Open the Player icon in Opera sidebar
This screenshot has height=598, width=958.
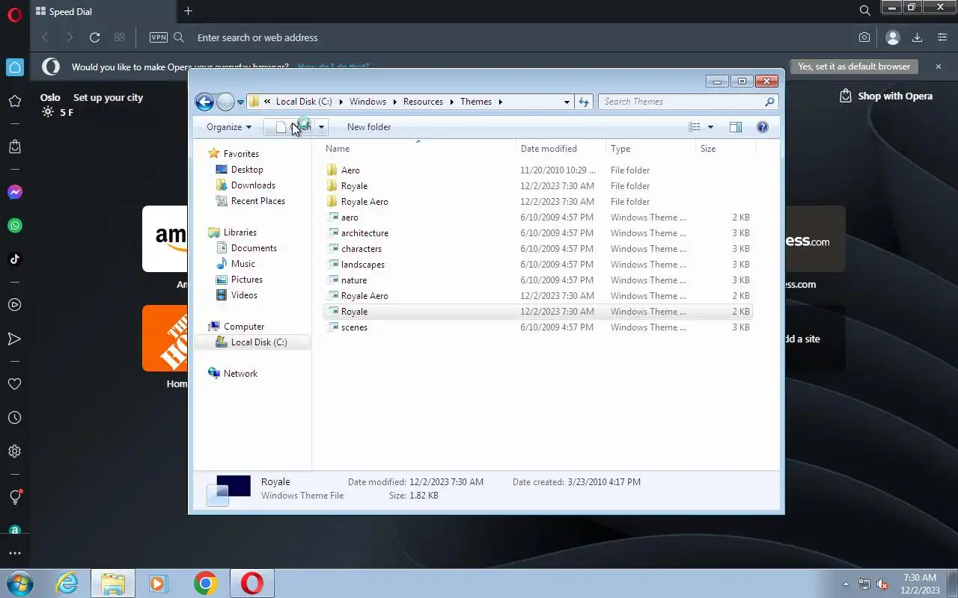pyautogui.click(x=14, y=305)
